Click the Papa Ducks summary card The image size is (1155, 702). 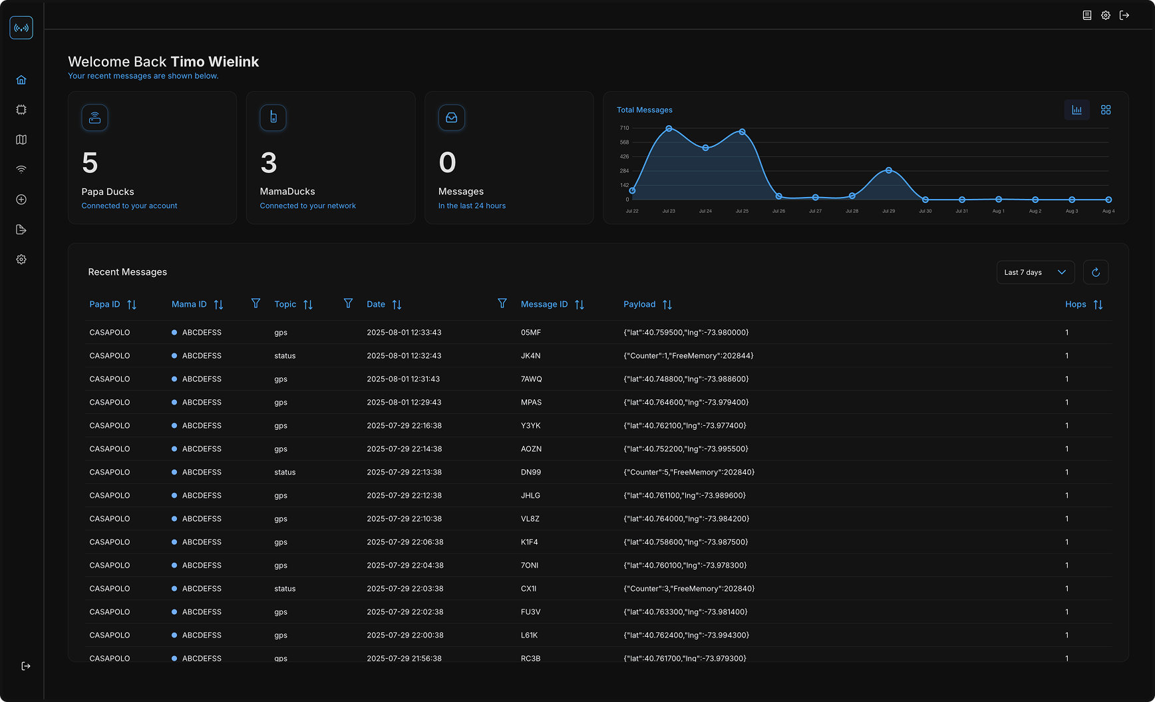(x=152, y=158)
